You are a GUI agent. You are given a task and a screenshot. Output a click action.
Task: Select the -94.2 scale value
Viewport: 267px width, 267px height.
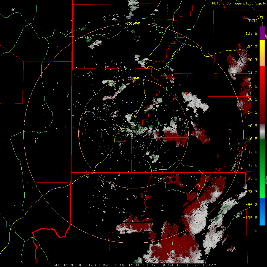click(251, 205)
